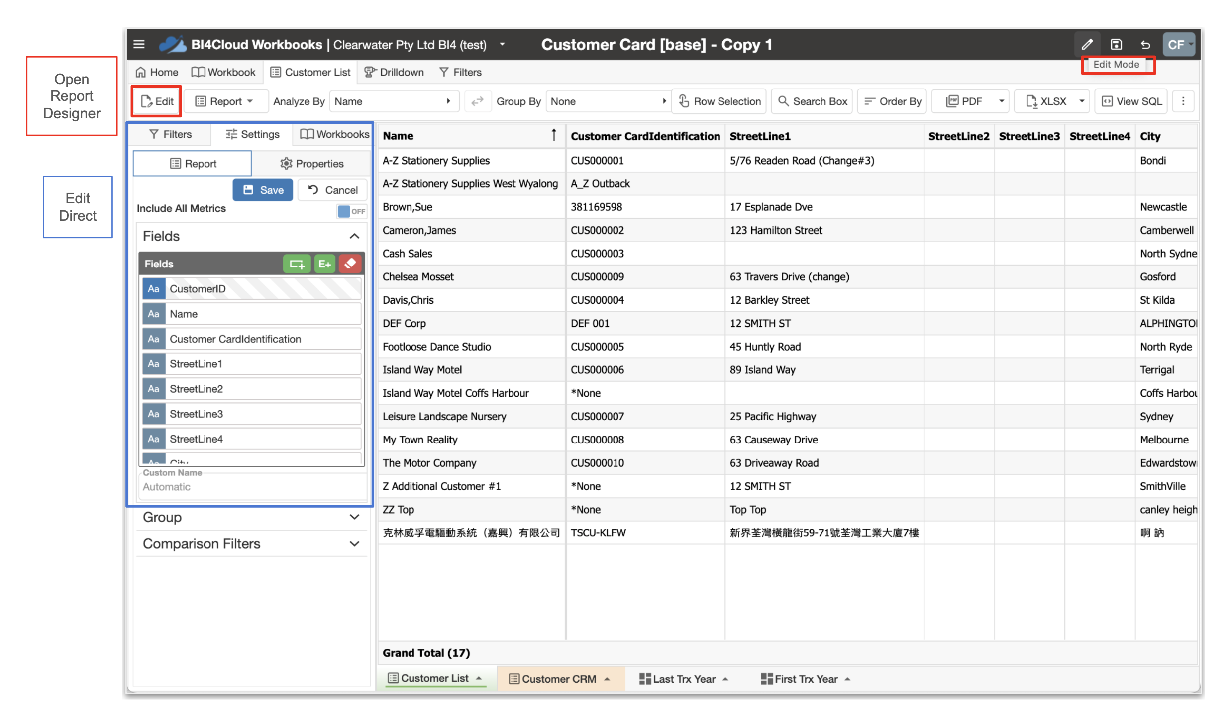The image size is (1232, 709).
Task: Click the Search Box button
Action: tap(812, 101)
